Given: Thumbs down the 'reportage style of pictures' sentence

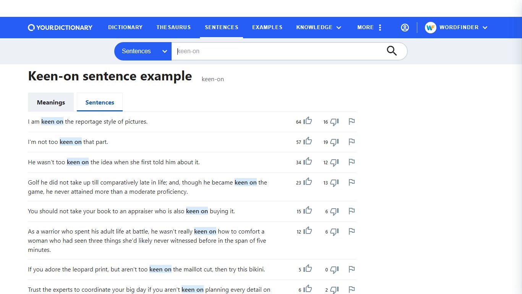Looking at the screenshot, I should [x=334, y=122].
